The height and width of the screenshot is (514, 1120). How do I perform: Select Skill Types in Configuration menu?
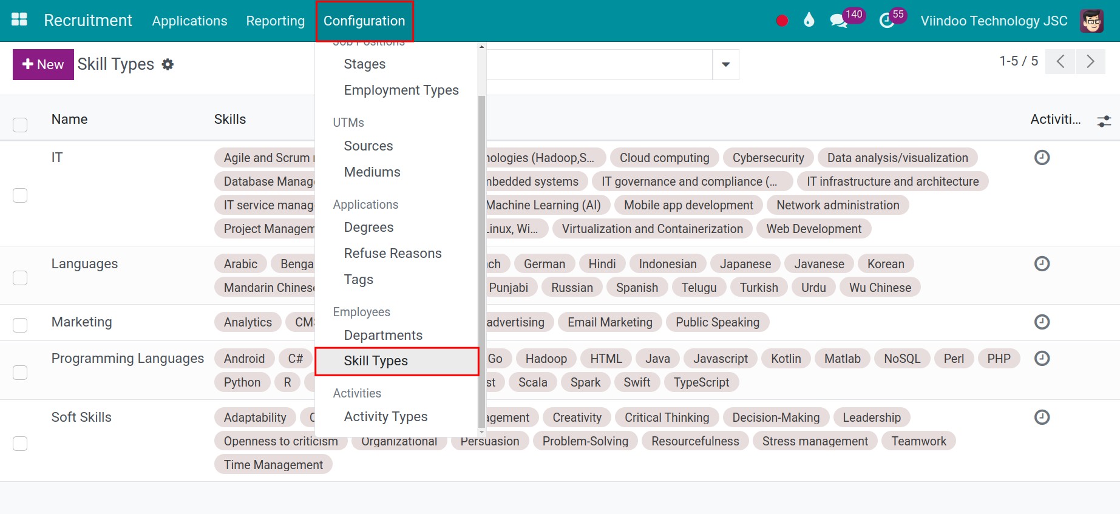376,361
